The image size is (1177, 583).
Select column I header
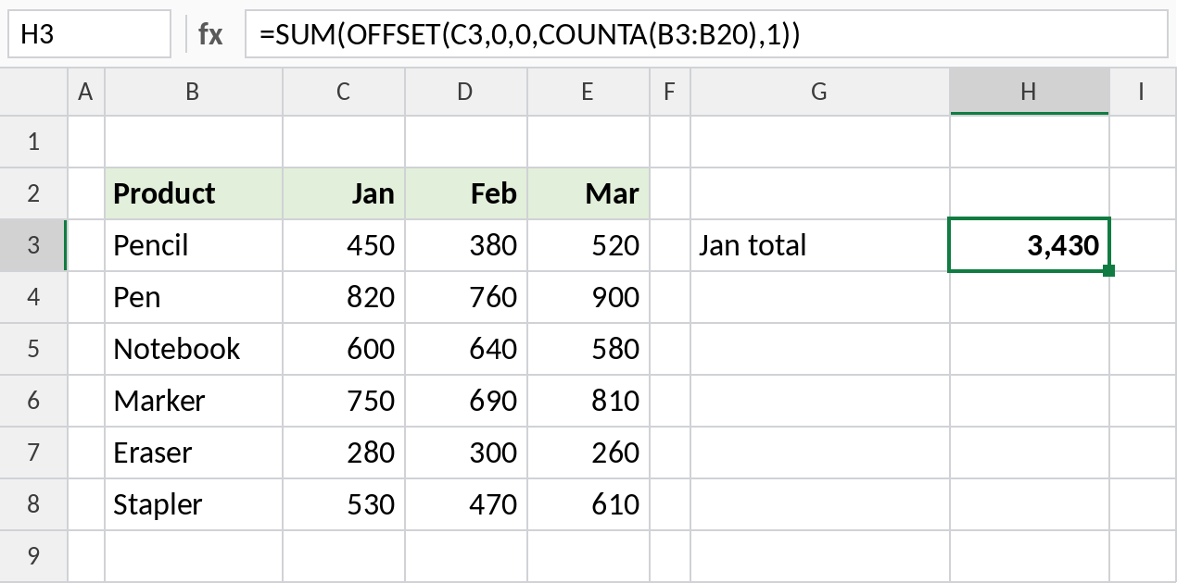(x=1143, y=92)
